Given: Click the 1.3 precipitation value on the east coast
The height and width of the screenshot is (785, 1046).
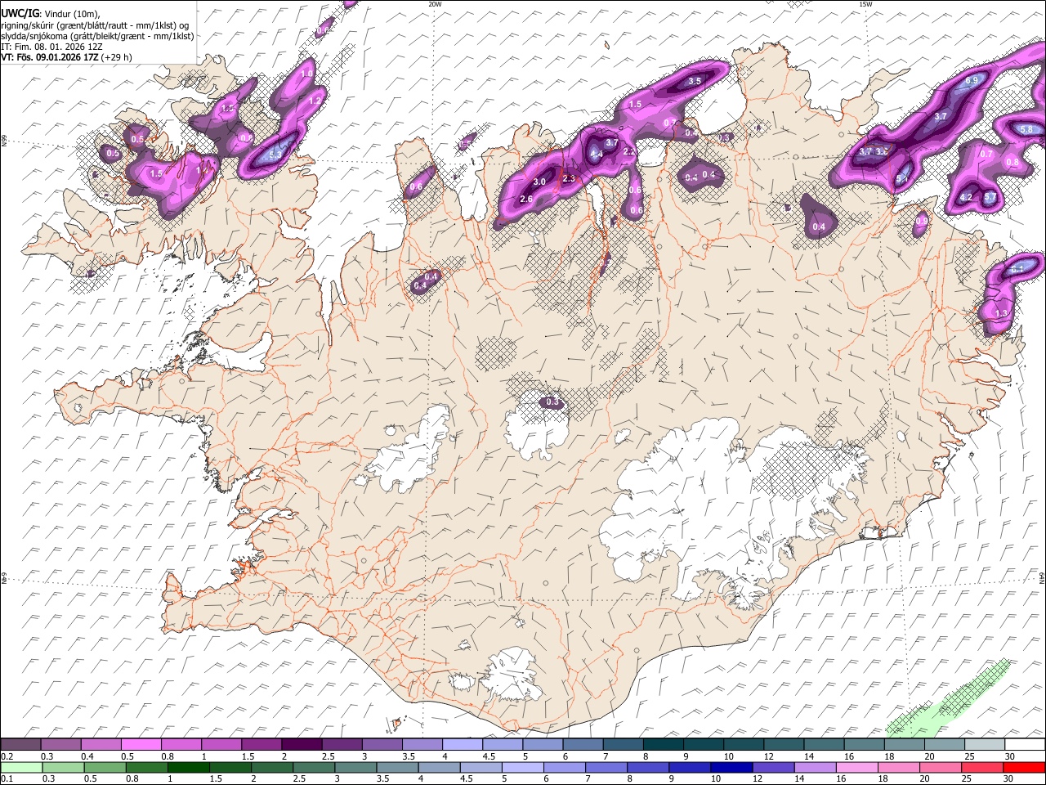Looking at the screenshot, I should click(1002, 313).
